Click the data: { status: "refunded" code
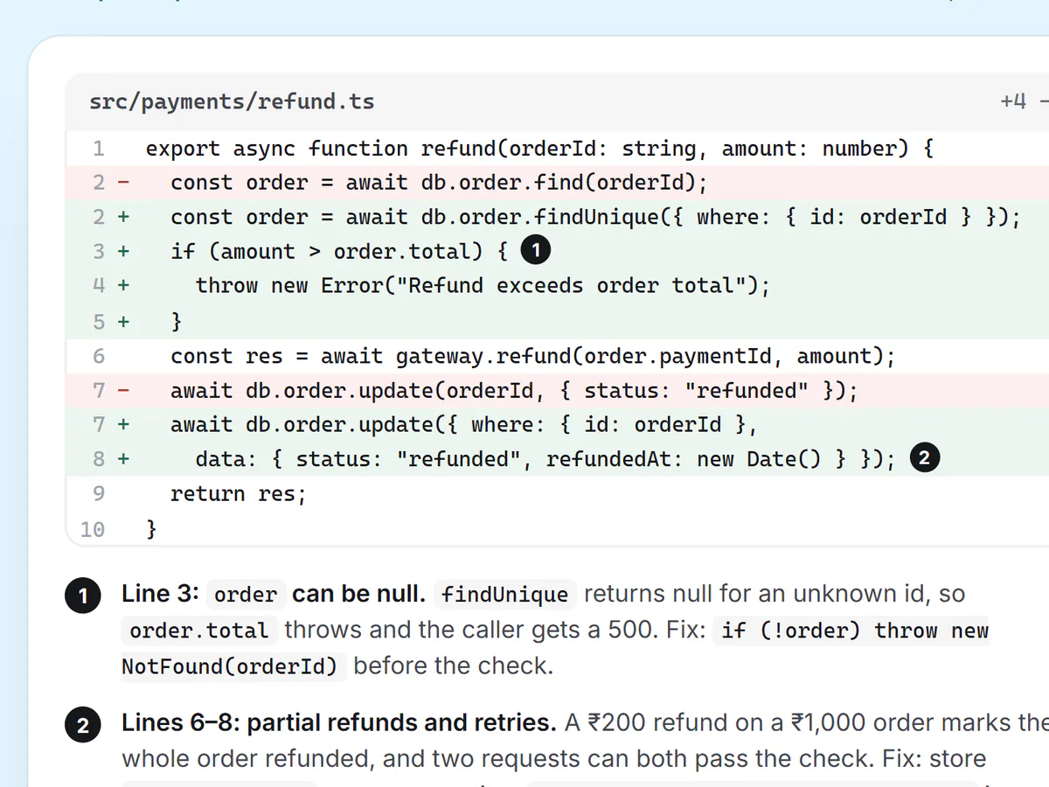 (545, 459)
